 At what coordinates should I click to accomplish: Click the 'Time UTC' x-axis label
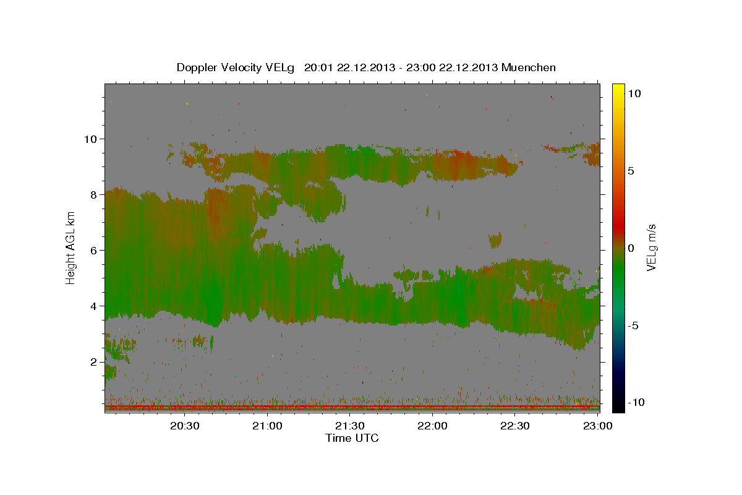352,438
